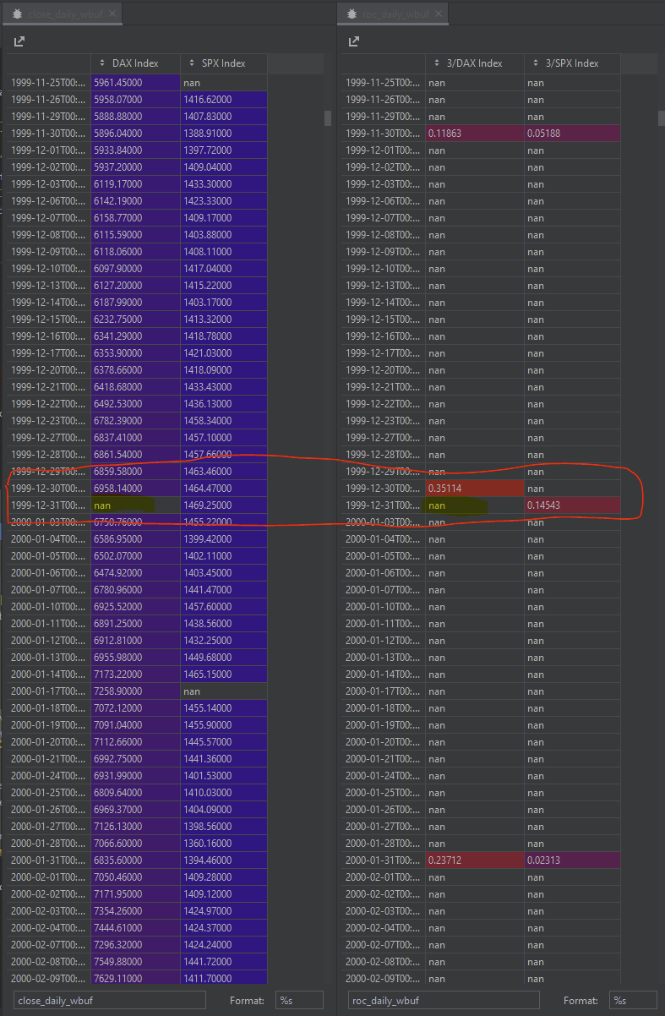Close the roc_daily_wbuf tab
The height and width of the screenshot is (1016, 665).
[x=439, y=14]
